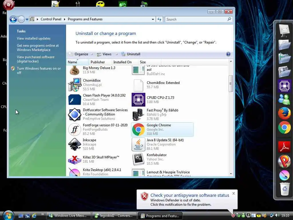Click the Uninstall toolbar button
Screen dimensions: 293x220
[131, 54]
